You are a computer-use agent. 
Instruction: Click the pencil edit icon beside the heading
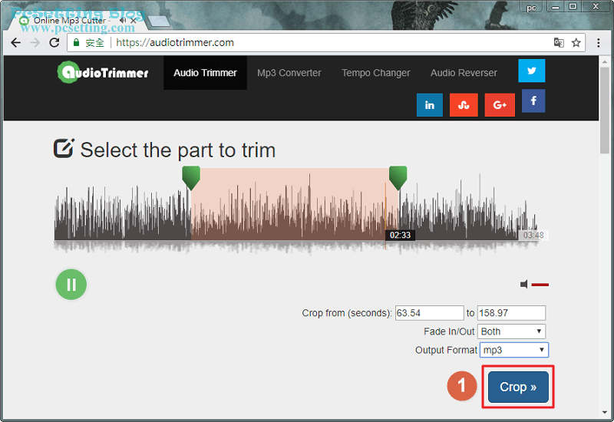(x=64, y=148)
